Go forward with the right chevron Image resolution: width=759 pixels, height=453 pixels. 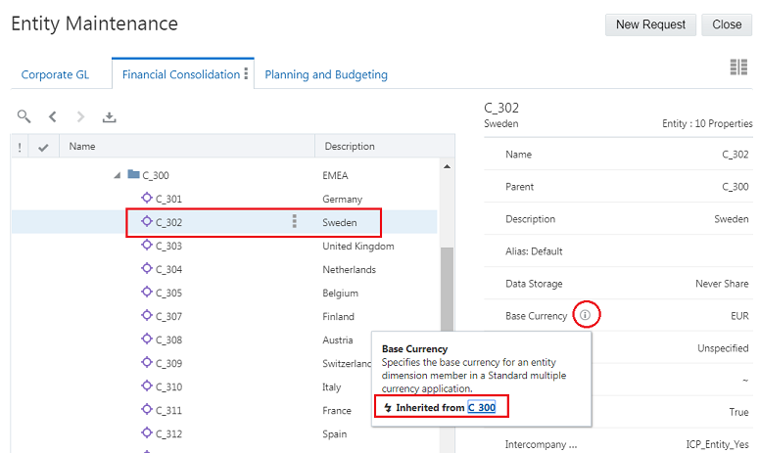point(80,116)
